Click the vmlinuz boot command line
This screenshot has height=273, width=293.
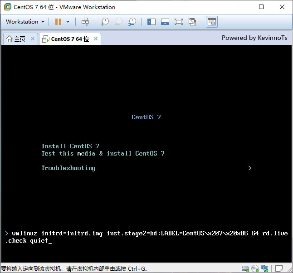(146, 237)
